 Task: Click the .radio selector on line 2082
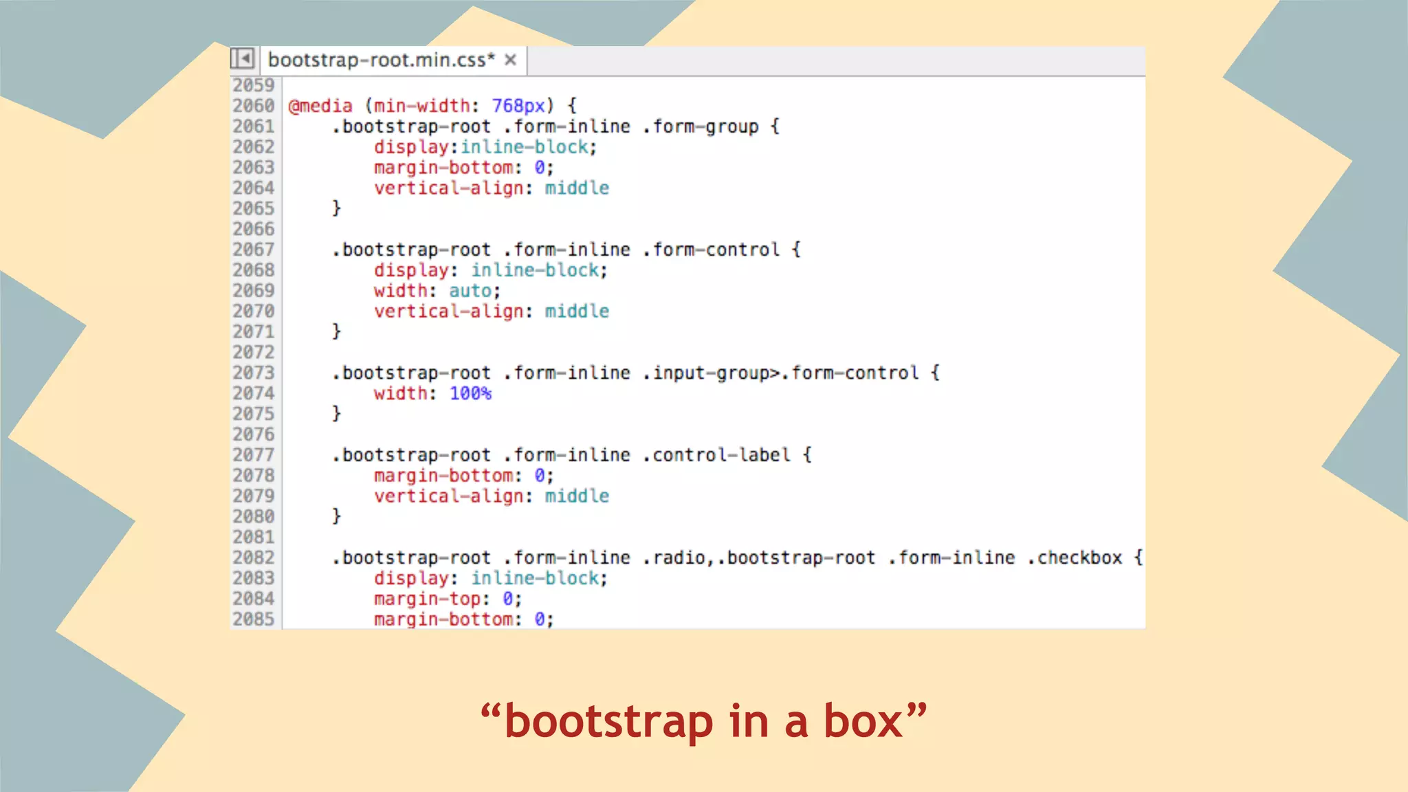pos(674,558)
